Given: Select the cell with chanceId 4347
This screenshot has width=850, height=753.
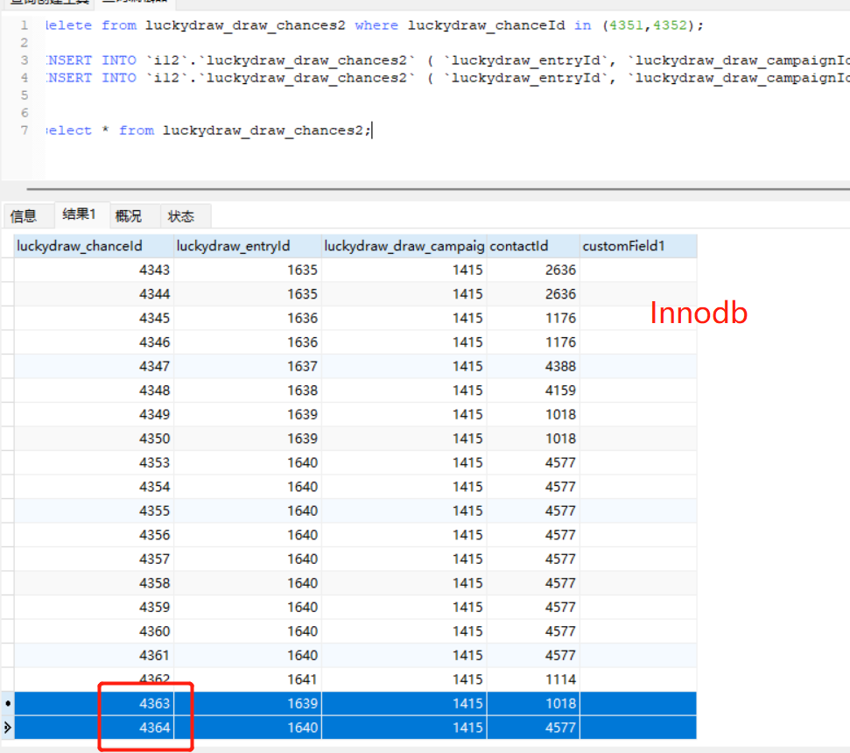Looking at the screenshot, I should (94, 367).
